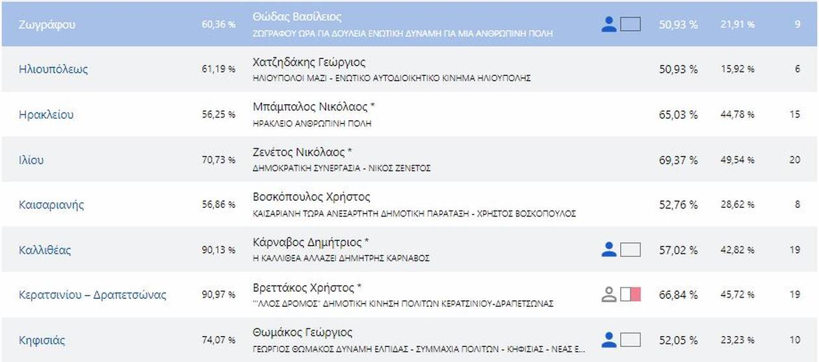Click the grey person icon for Κερατσινίου – Δραπετσώνας

608,294
